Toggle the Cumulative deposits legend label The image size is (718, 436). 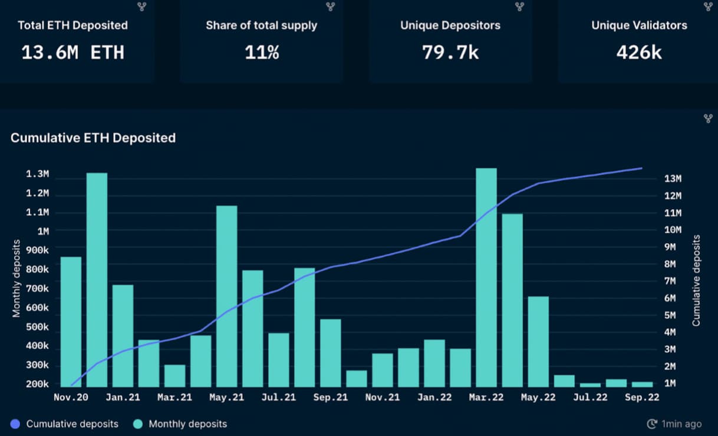pos(72,424)
